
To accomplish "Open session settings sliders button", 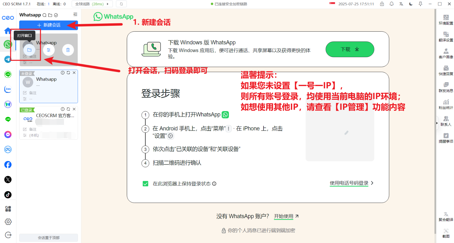I will [x=49, y=50].
